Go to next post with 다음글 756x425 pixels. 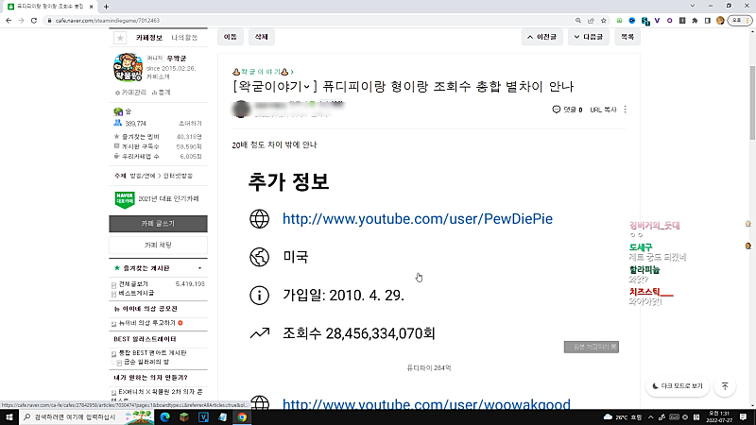click(590, 37)
